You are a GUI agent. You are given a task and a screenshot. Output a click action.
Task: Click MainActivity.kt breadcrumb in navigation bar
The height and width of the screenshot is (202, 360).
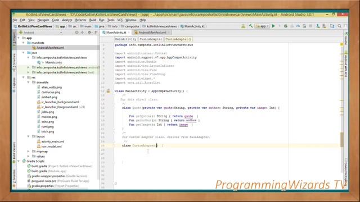pos(192,26)
